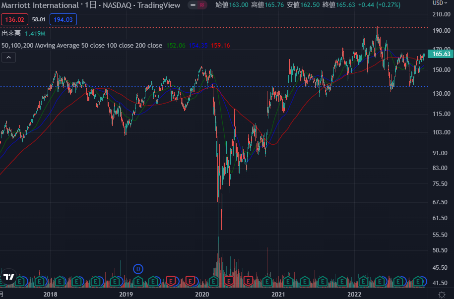Viewport: 454px width, 299px height.
Task: Click the red 159.16 moving average value
Action: [220, 46]
